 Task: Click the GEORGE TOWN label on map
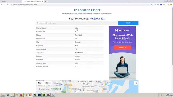86,82
